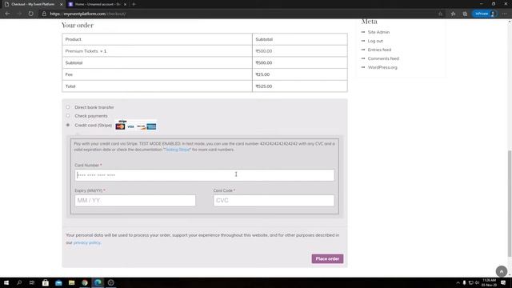Add page to favorites star icon
This screenshot has height=288, width=512.
tap(440, 14)
